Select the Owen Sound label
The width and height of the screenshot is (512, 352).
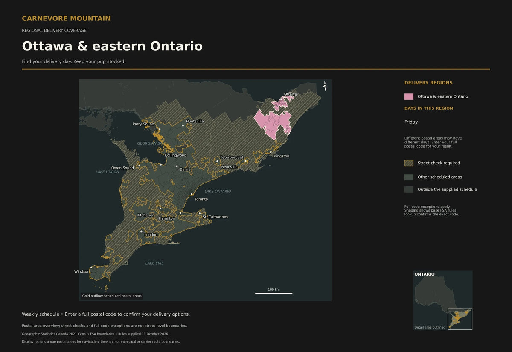tap(122, 168)
